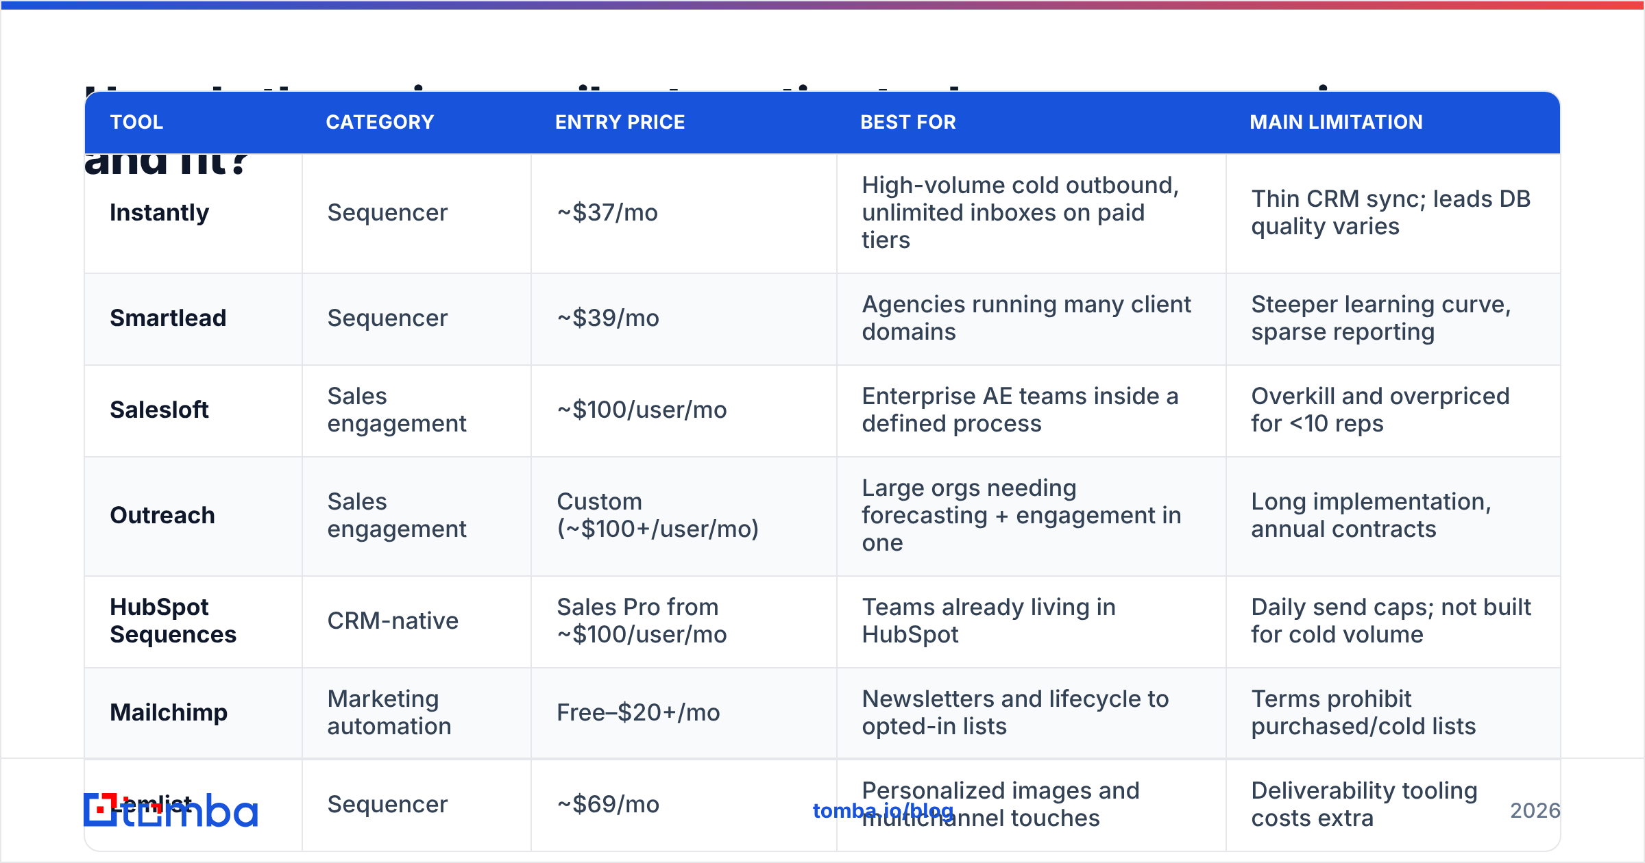
Task: Click the Marketing automation category cell
Action: click(417, 713)
